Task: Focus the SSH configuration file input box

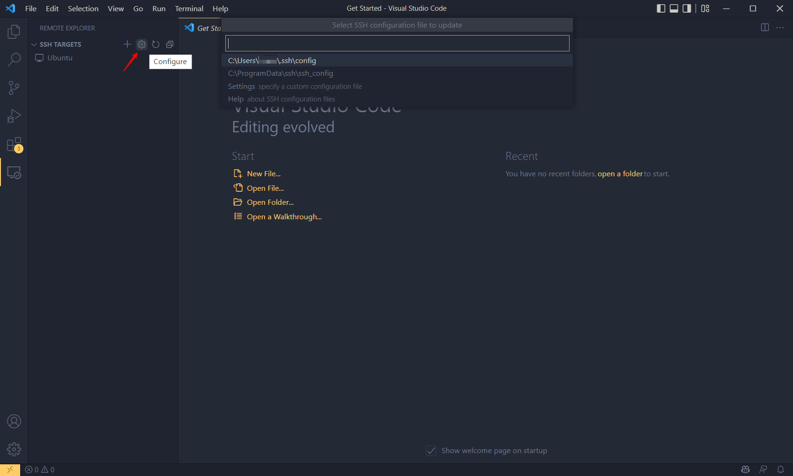Action: coord(397,43)
